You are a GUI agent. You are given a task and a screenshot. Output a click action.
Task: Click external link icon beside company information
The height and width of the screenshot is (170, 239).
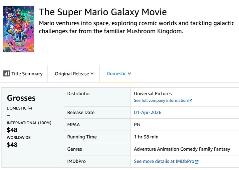click(190, 100)
